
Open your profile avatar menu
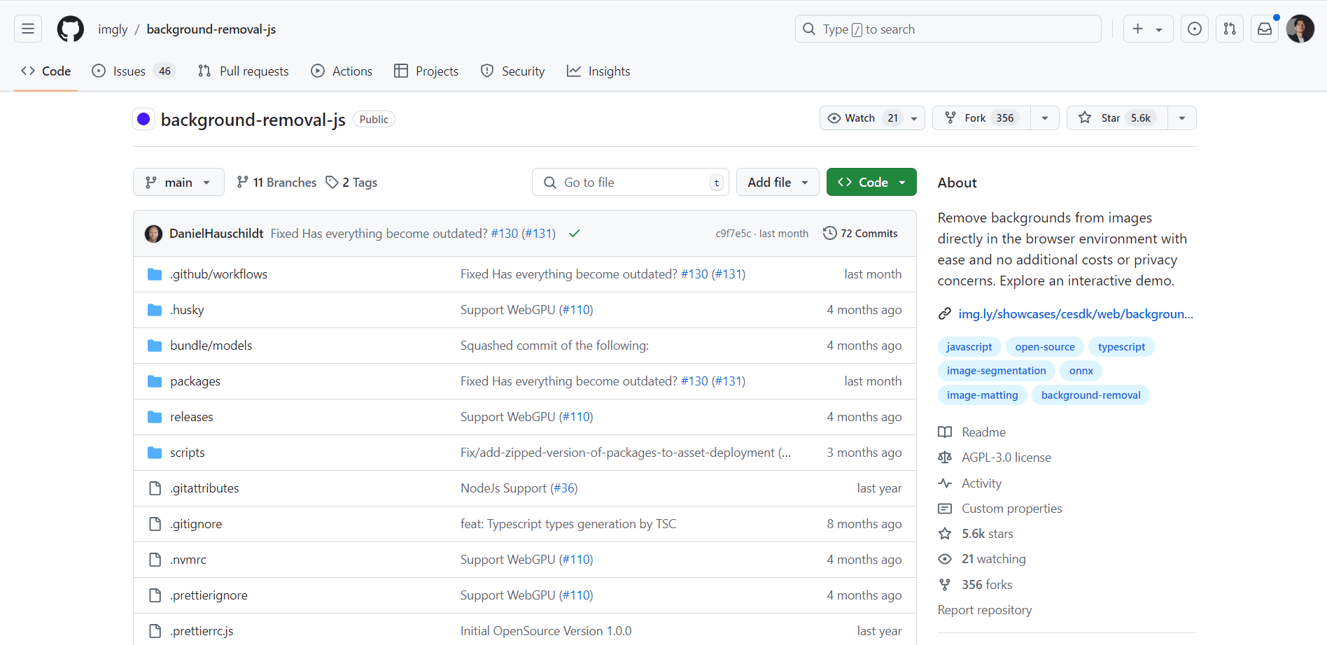[1300, 29]
